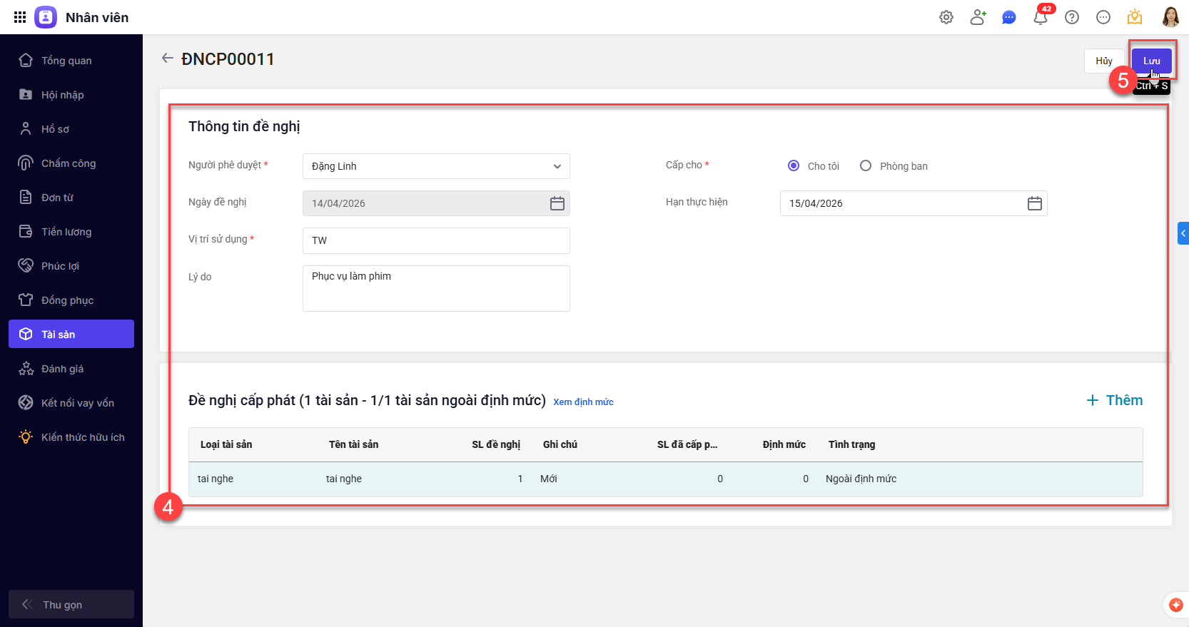Image resolution: width=1189 pixels, height=627 pixels.
Task: Click the Vị trí sử dụng input field
Action: pyautogui.click(x=436, y=240)
